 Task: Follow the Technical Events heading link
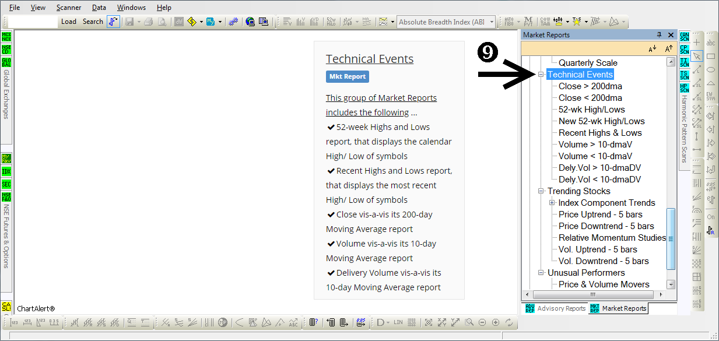(370, 59)
